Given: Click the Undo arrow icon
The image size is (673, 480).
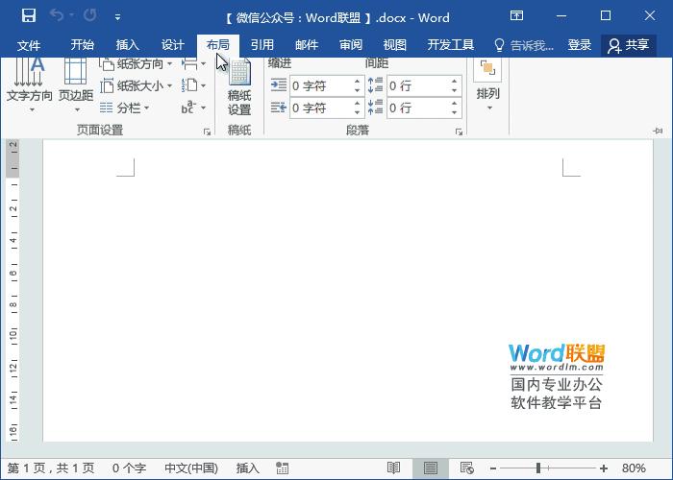Looking at the screenshot, I should 56,15.
